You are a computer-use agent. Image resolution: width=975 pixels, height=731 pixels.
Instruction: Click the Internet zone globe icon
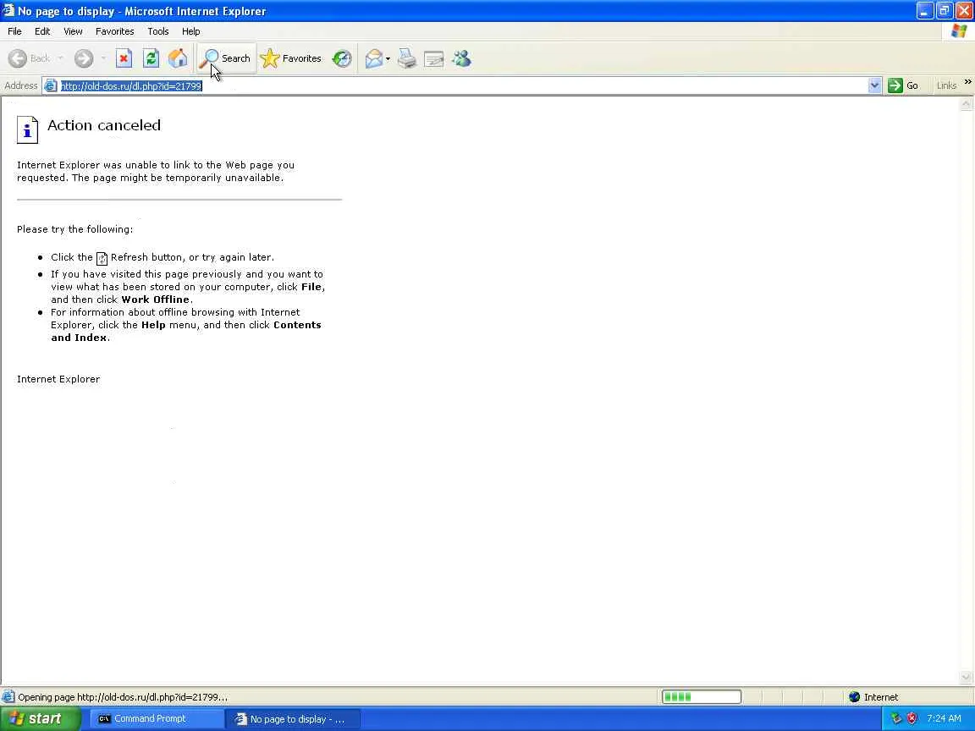click(854, 697)
